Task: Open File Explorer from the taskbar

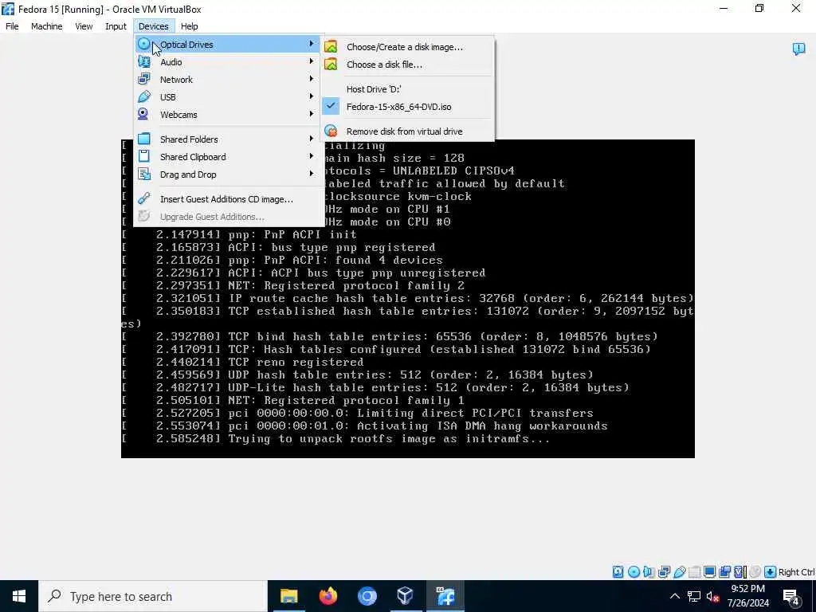Action: 288,596
